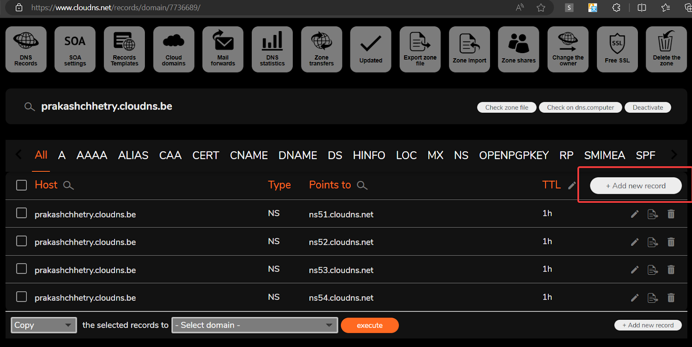Open the Select domain dropdown
This screenshot has height=347, width=692.
click(255, 325)
